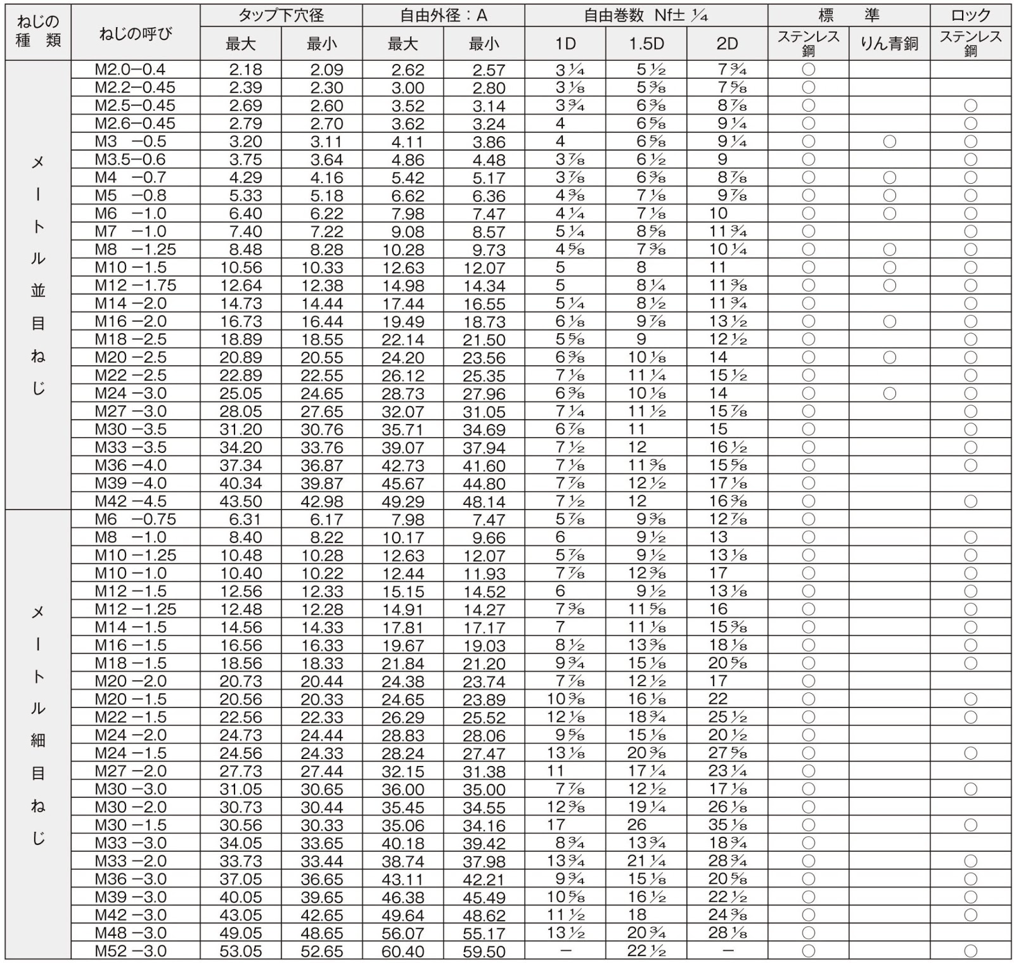Select the M39 −3.0 row label

130,898
